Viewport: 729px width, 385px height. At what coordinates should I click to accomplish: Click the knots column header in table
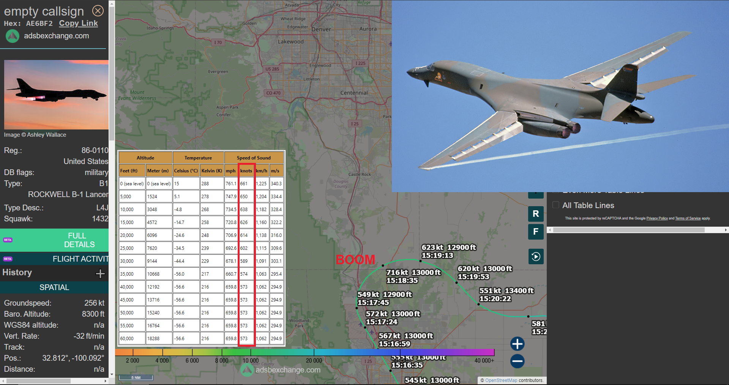point(246,171)
